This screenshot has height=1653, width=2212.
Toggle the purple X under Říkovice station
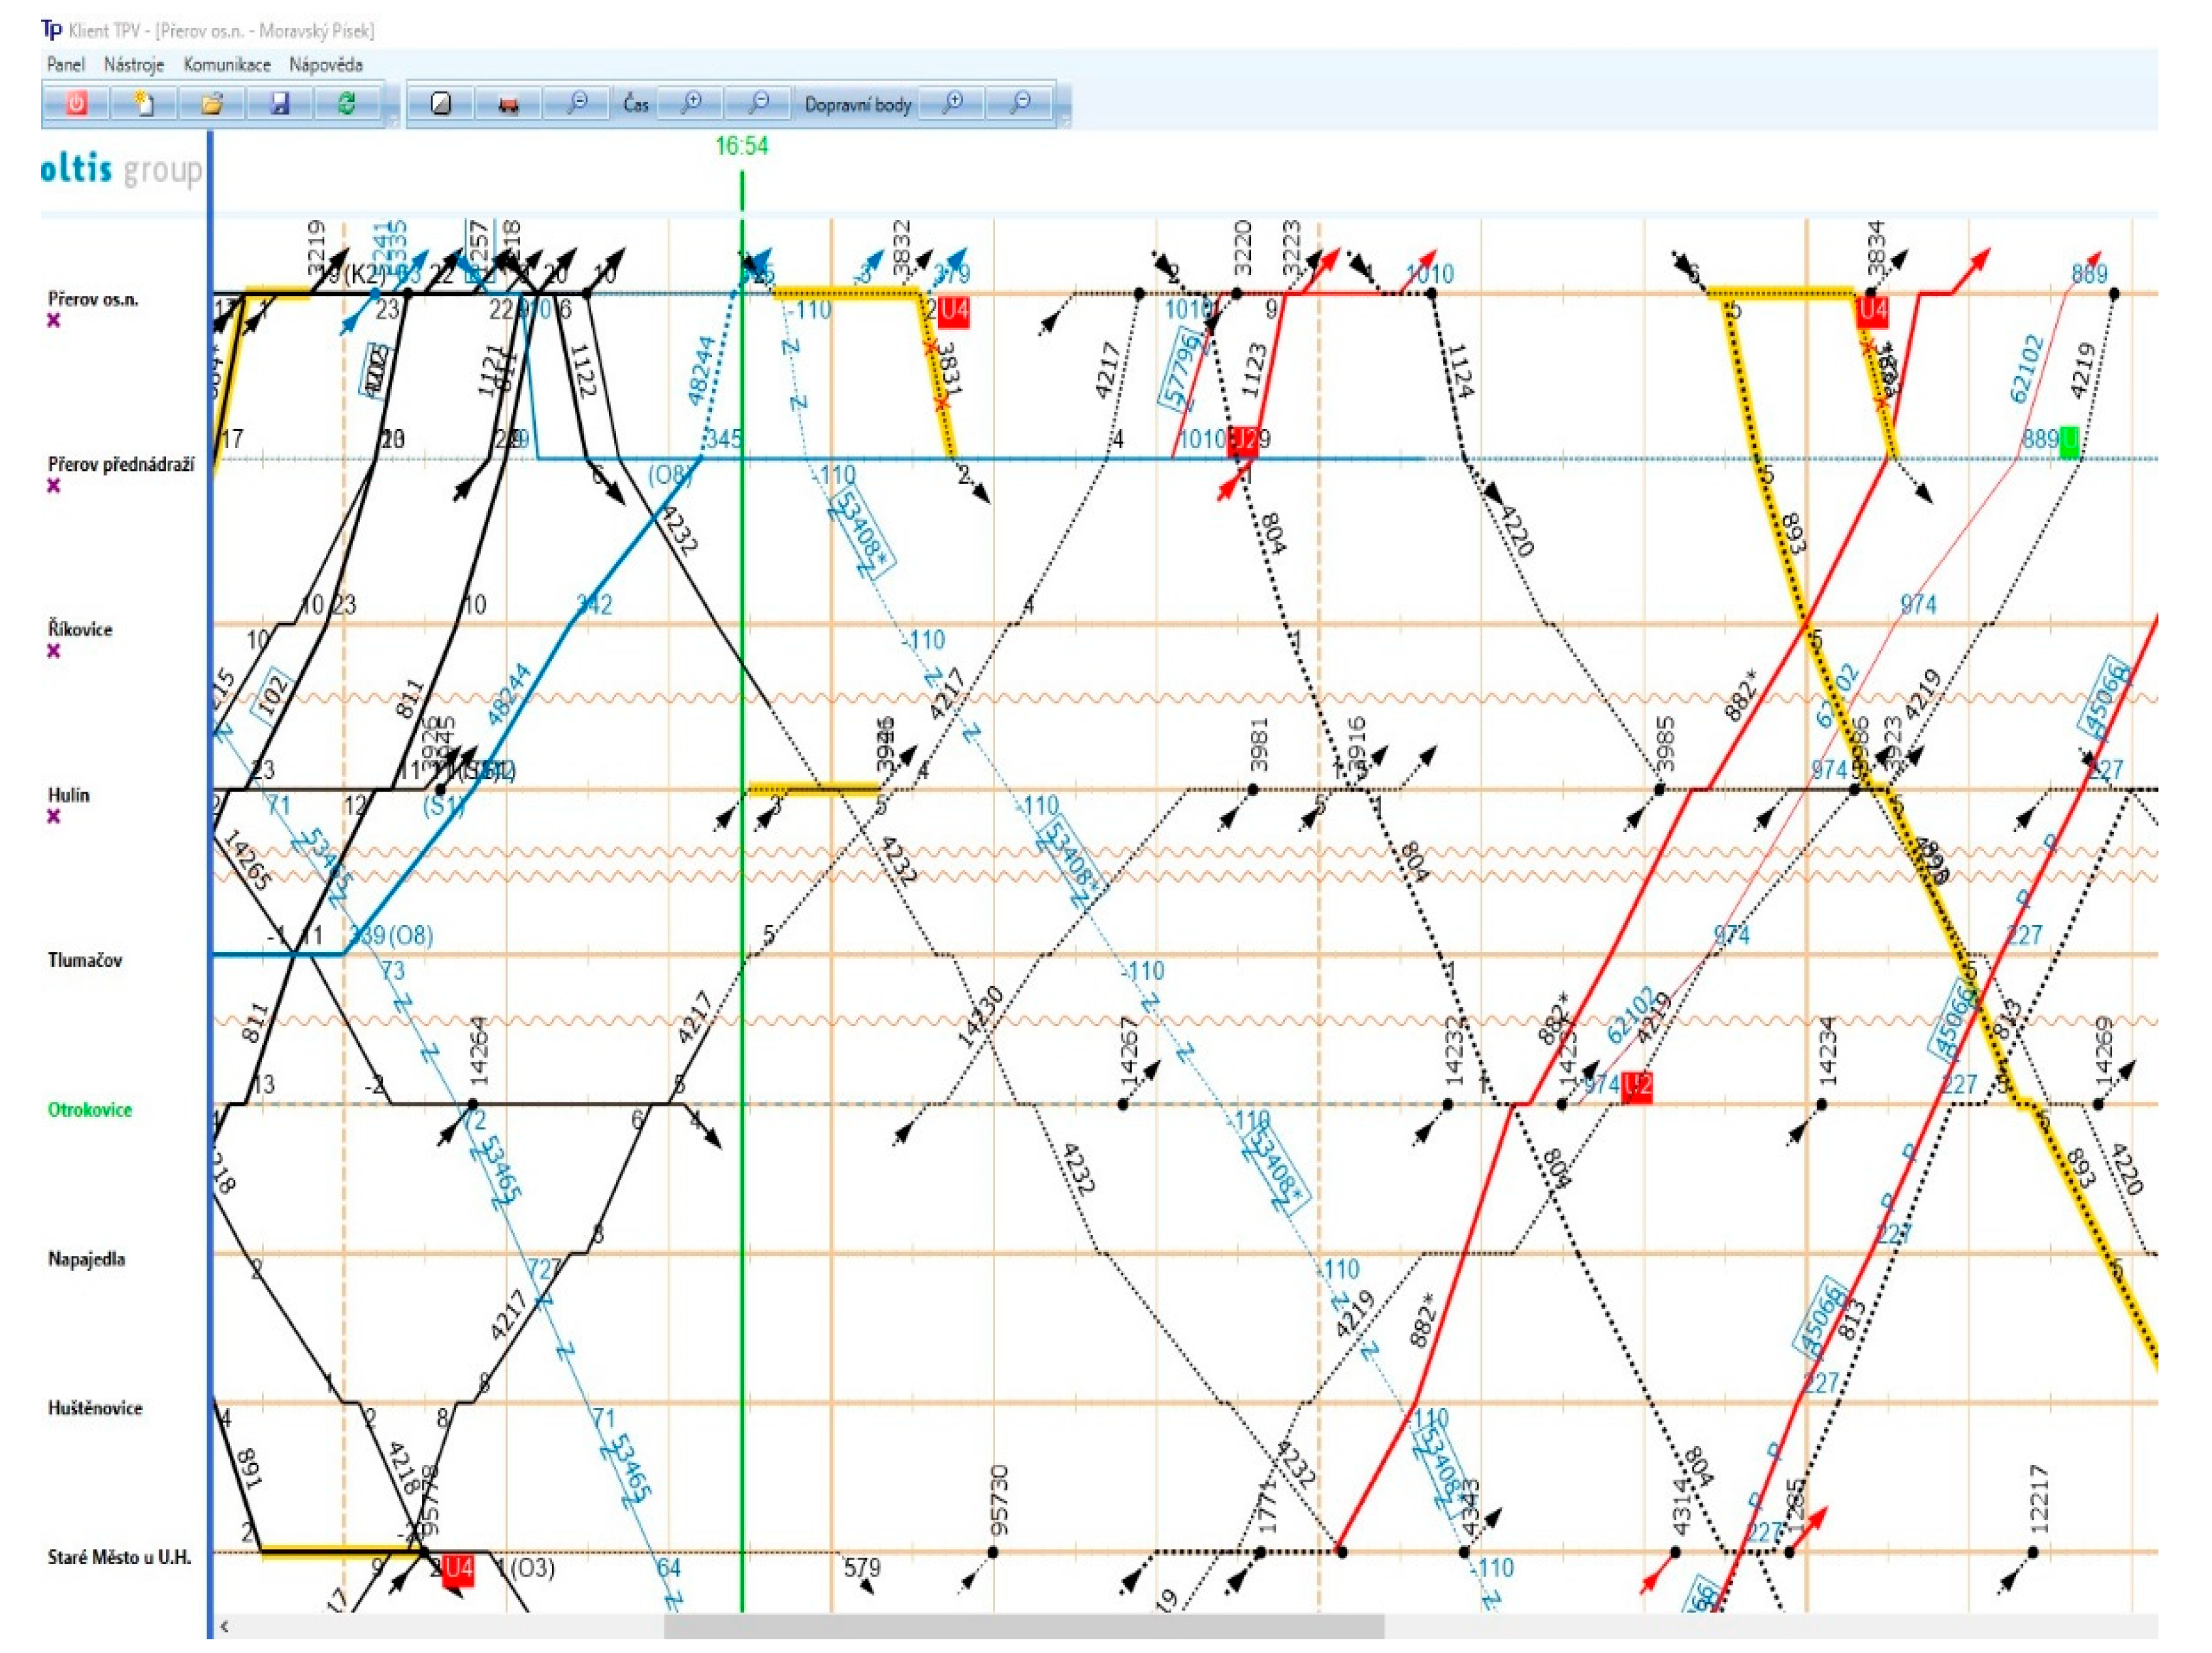coord(54,650)
